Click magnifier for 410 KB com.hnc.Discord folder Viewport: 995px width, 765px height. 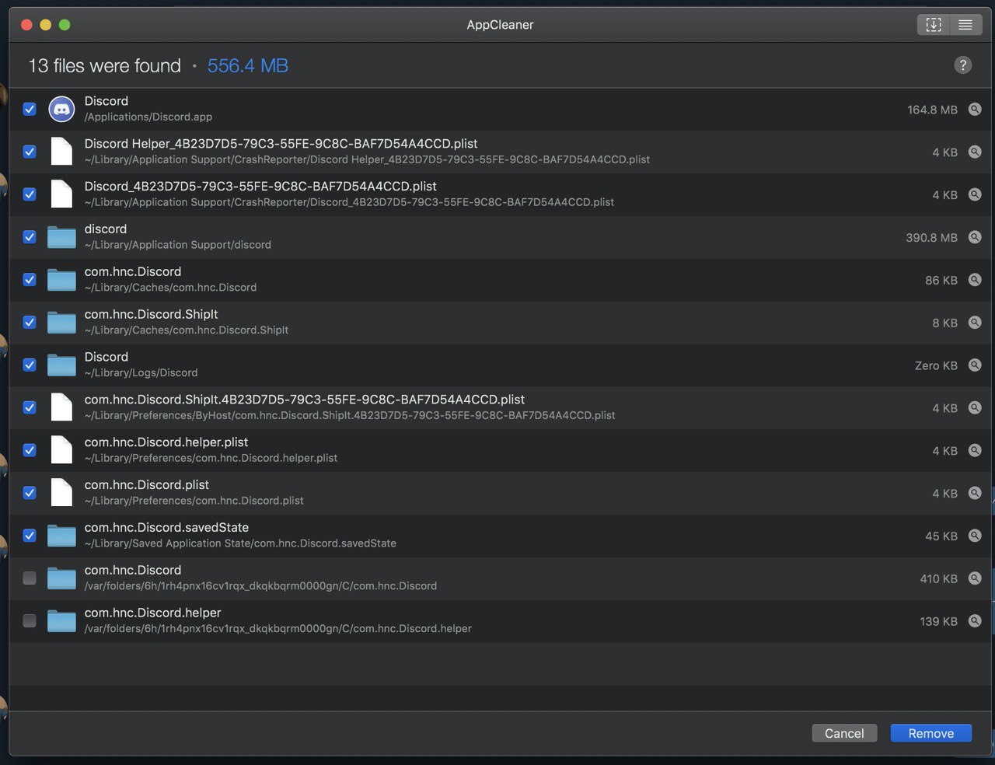point(975,578)
